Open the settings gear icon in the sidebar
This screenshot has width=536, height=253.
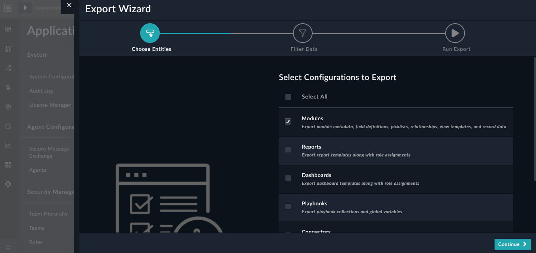point(8,184)
